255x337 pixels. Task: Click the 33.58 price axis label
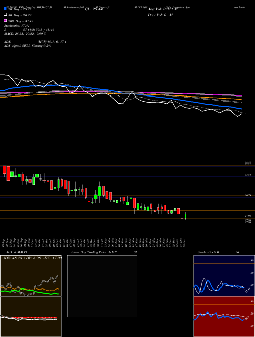248,175
